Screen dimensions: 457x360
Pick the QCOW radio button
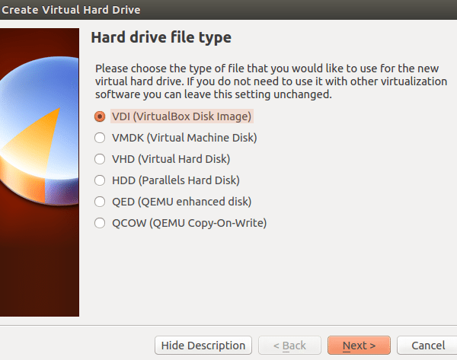[x=99, y=223]
